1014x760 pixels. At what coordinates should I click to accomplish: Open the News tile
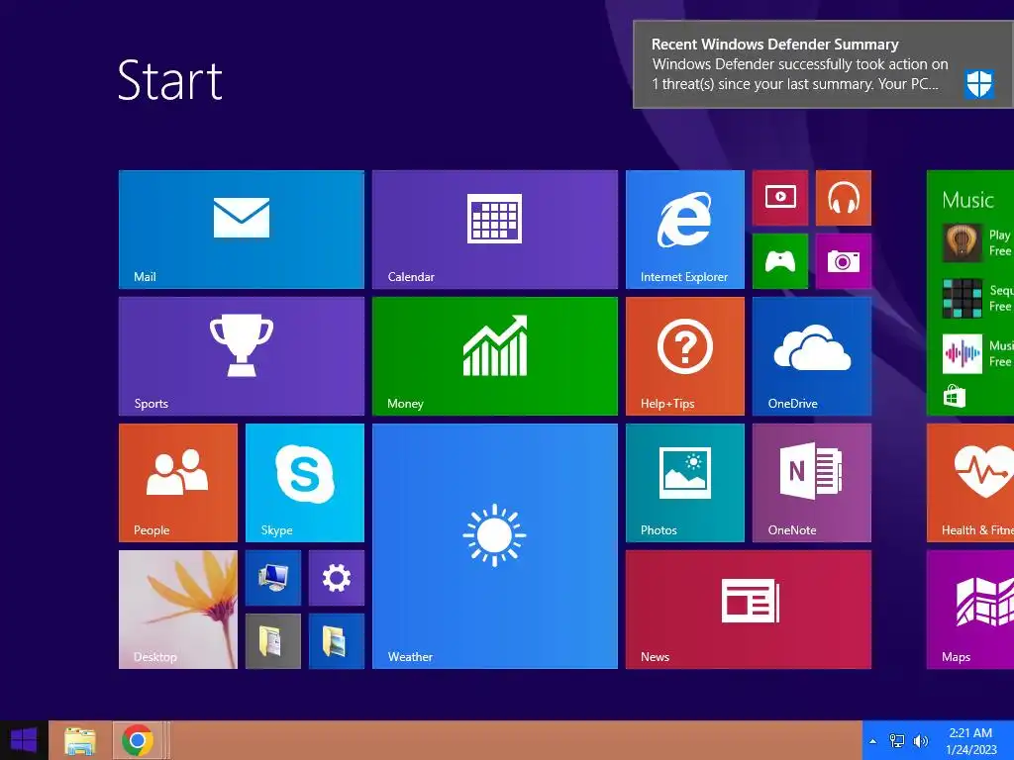pos(749,610)
